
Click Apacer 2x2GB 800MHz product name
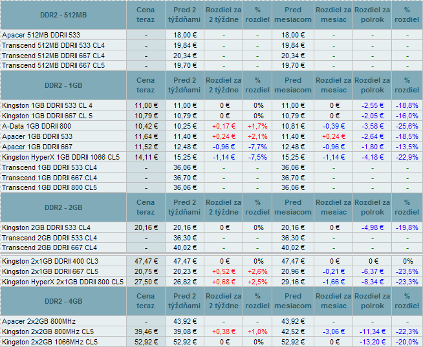coord(39,321)
